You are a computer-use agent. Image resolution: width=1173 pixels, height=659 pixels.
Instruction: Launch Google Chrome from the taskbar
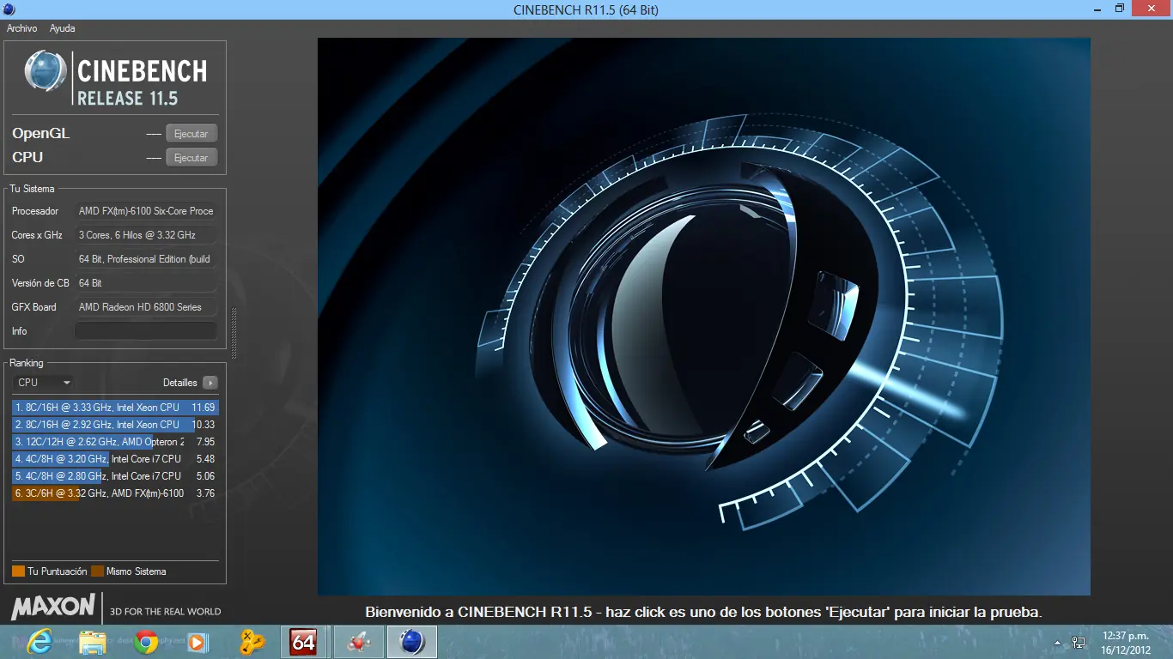click(x=145, y=641)
